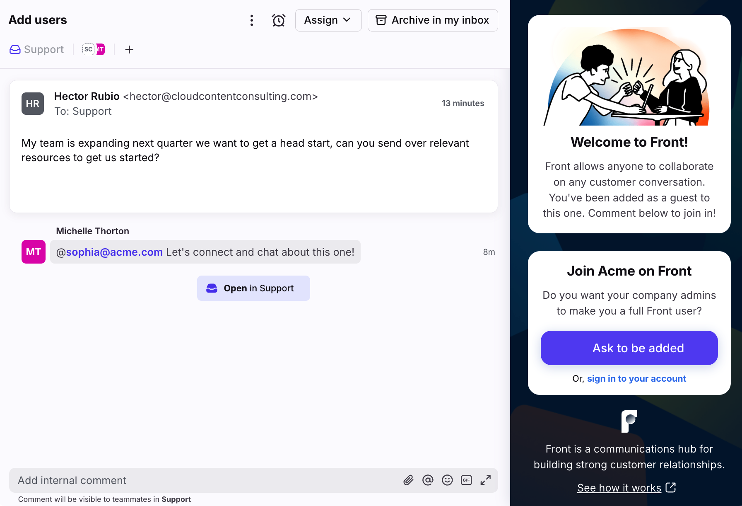Click the email body text of Hector's message
Screen dimensions: 742x506
click(x=245, y=150)
